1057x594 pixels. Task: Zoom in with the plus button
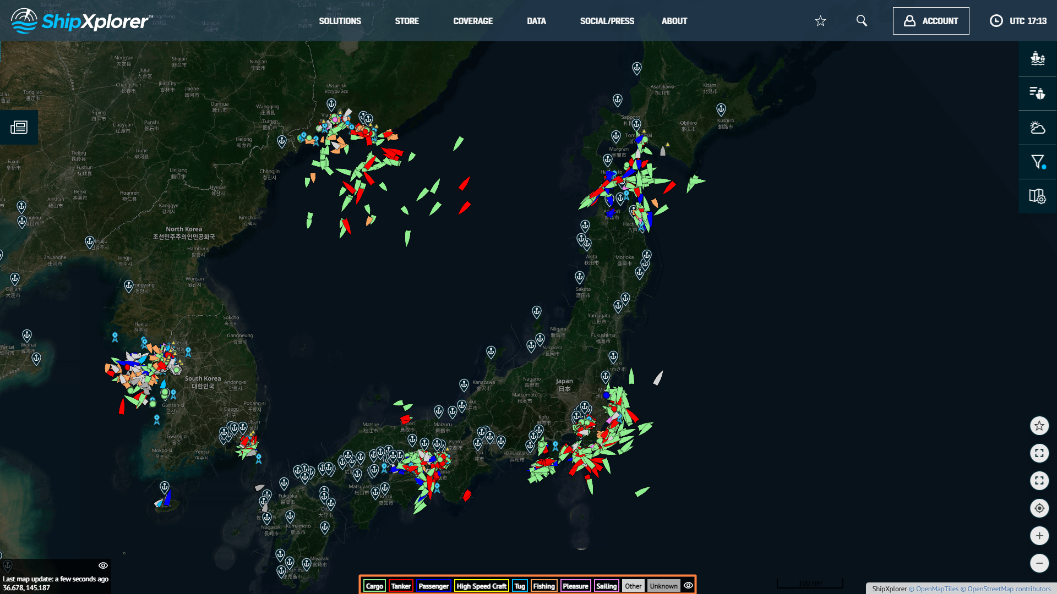click(1039, 536)
